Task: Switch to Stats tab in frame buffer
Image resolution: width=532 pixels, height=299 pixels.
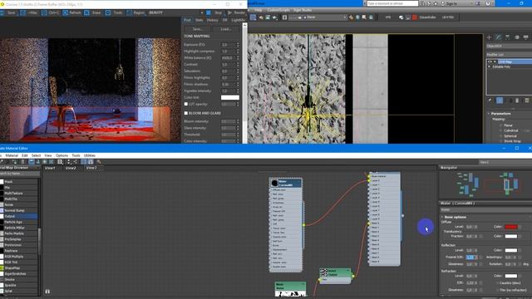Action: click(x=199, y=20)
